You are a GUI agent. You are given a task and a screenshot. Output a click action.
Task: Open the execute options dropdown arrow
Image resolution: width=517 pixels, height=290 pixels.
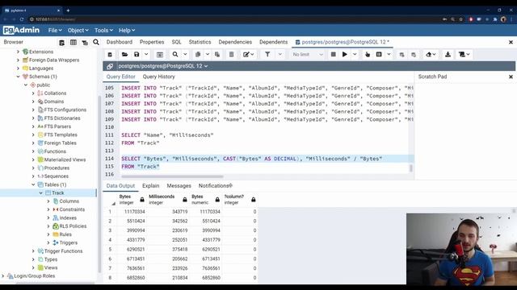[355, 55]
